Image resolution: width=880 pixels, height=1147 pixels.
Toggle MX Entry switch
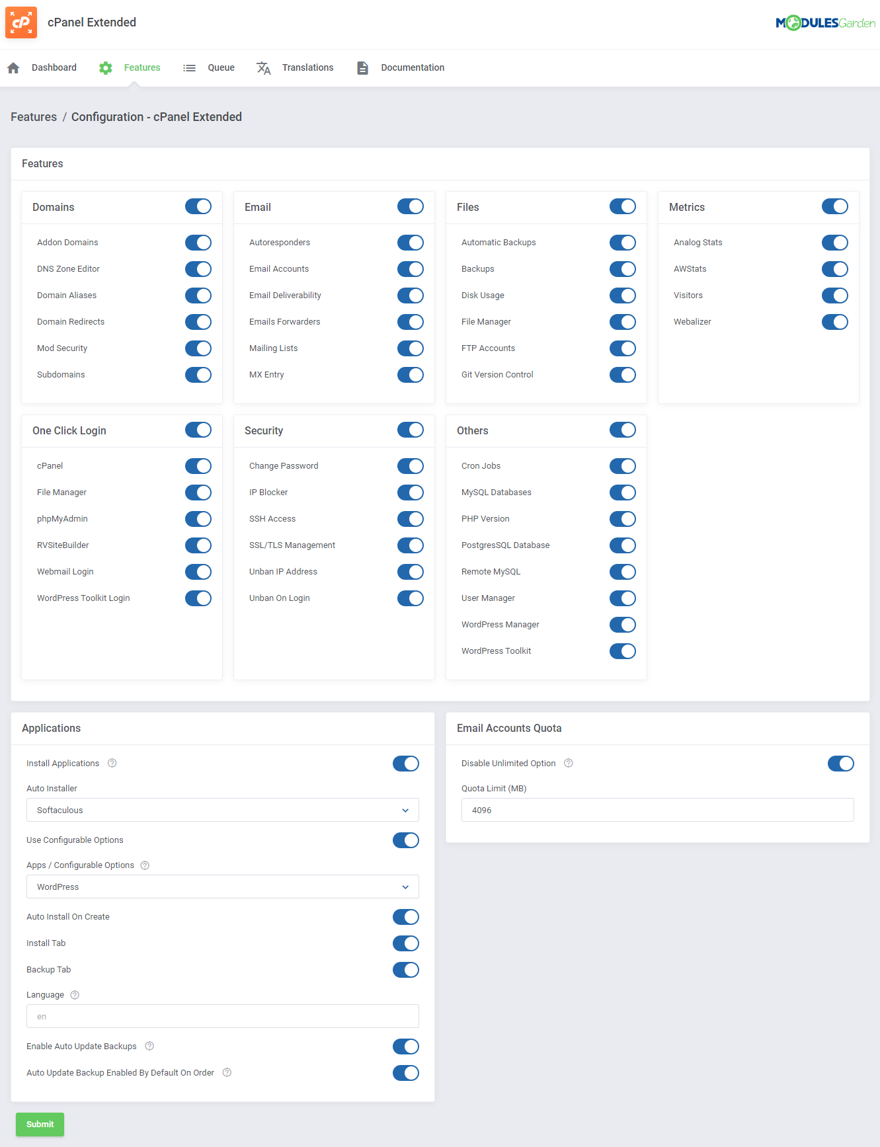(411, 375)
